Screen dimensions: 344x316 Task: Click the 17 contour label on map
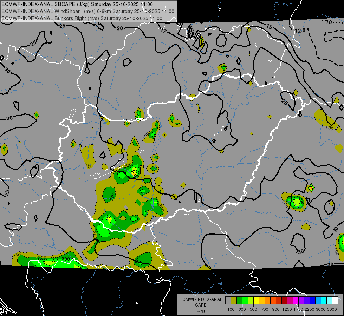tap(164, 31)
